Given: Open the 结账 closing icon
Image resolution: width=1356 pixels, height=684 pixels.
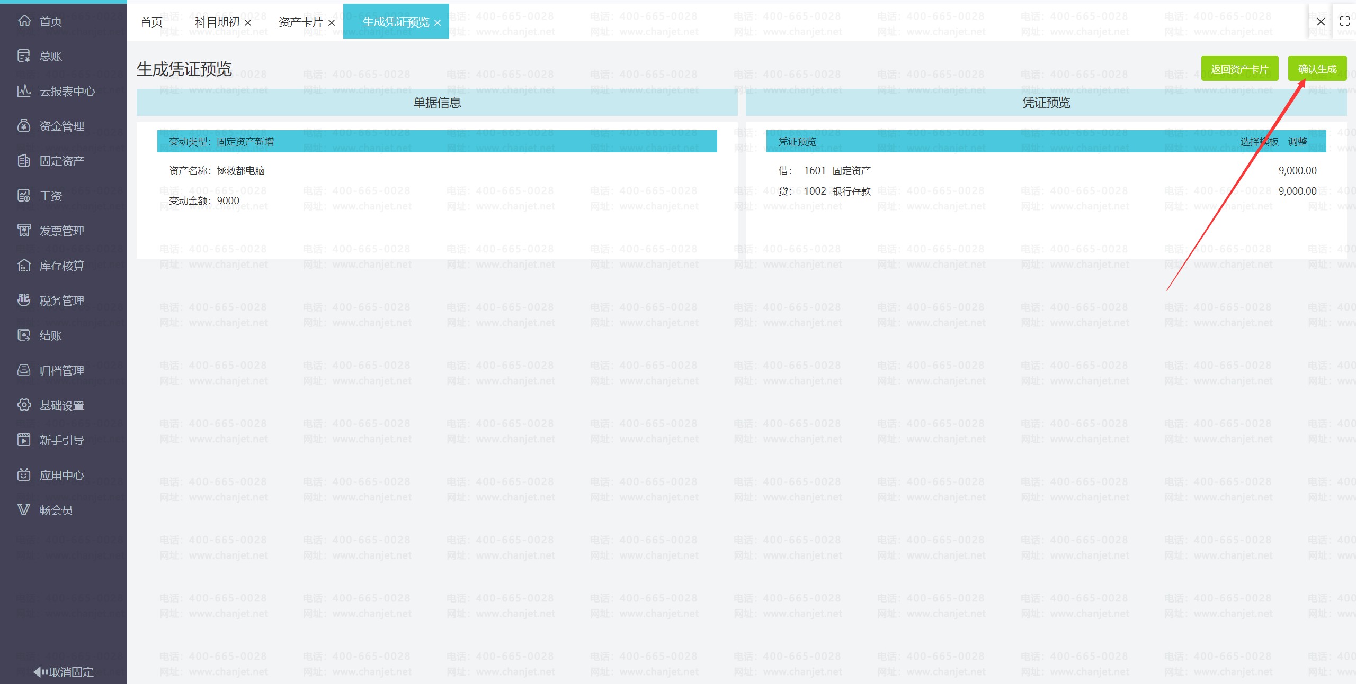Looking at the screenshot, I should pyautogui.click(x=24, y=335).
